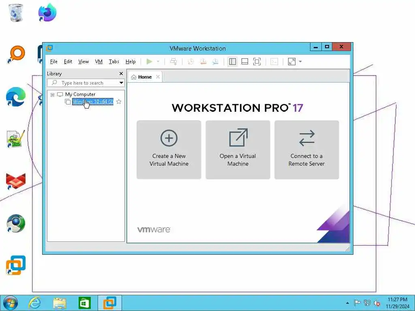The width and height of the screenshot is (415, 311).
Task: Click Connect to a Remote Server
Action: 307,150
